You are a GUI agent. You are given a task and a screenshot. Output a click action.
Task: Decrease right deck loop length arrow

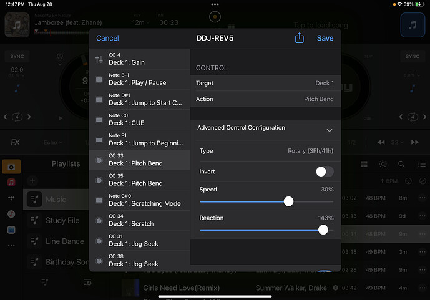pyautogui.click(x=401, y=117)
